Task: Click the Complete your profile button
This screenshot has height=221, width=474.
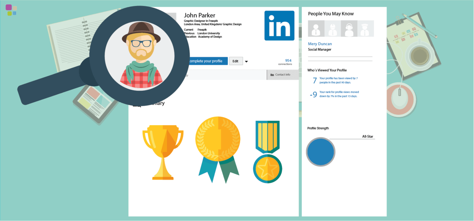Action: [207, 61]
